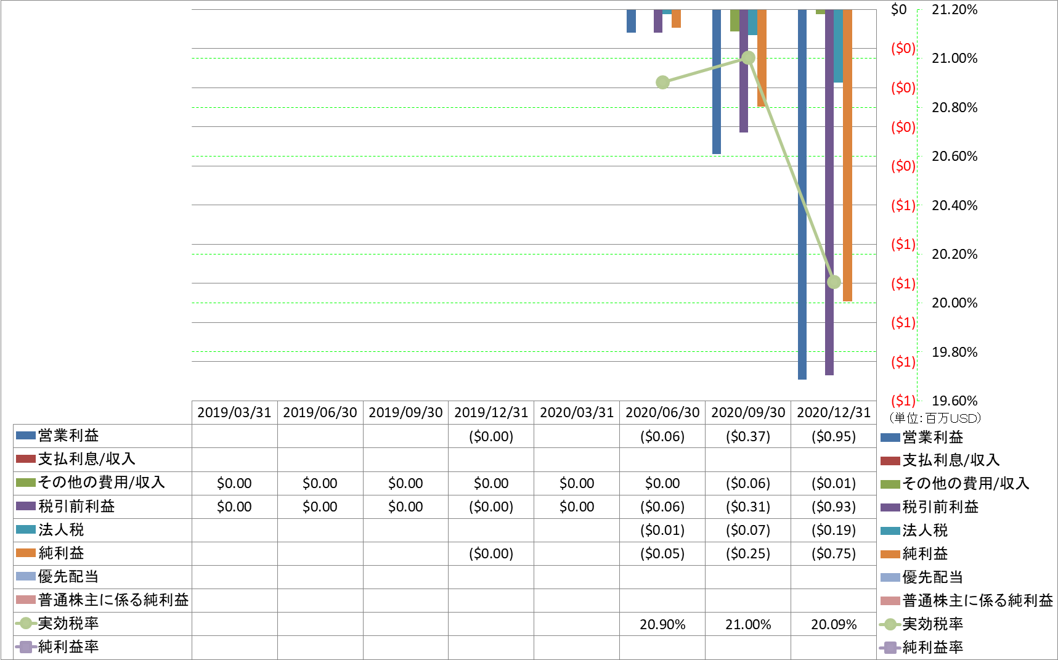Click the 純利益 orange swatch in right legend
The image size is (1058, 660).
[x=890, y=554]
